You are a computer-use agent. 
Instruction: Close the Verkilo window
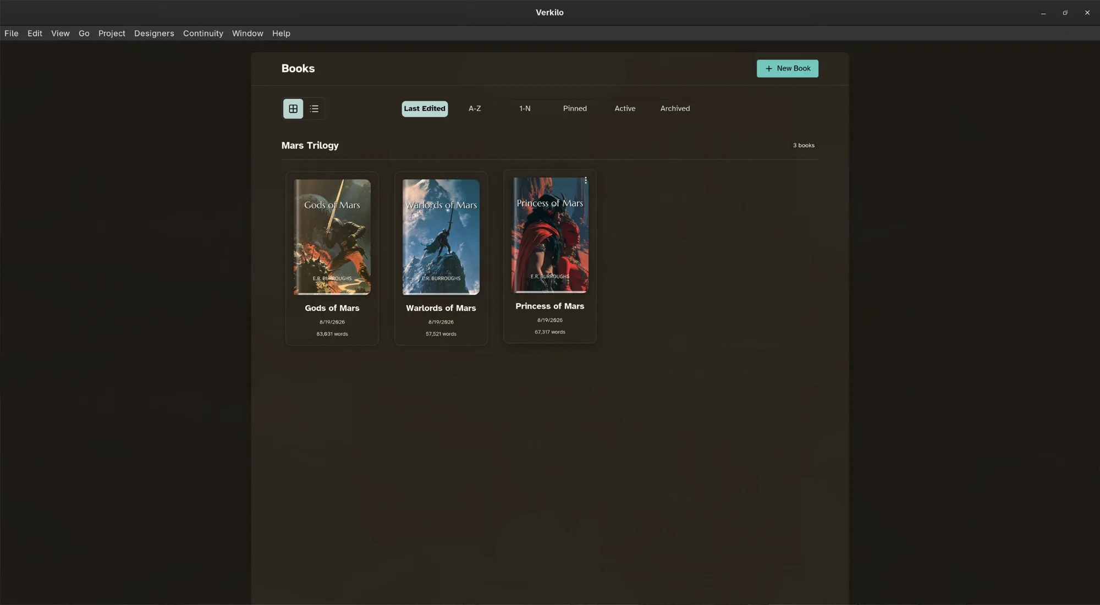(1087, 13)
